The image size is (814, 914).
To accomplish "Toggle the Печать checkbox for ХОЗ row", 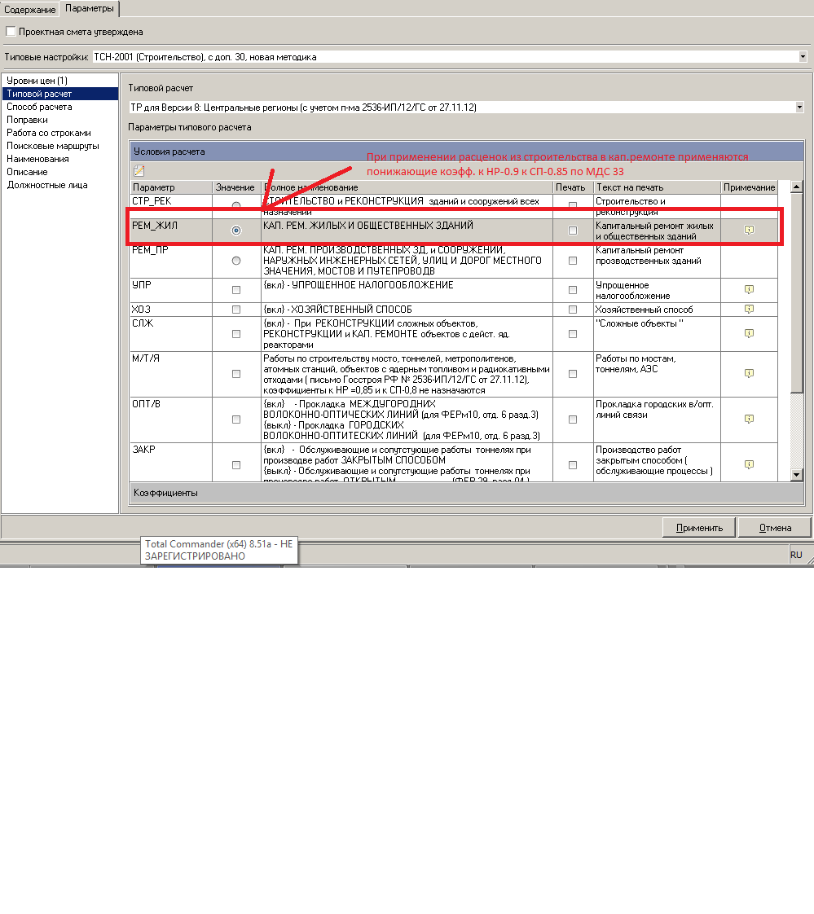I will coord(573,310).
